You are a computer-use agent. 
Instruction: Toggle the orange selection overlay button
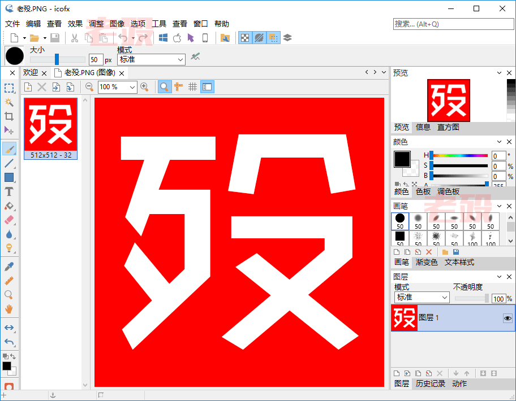point(273,38)
